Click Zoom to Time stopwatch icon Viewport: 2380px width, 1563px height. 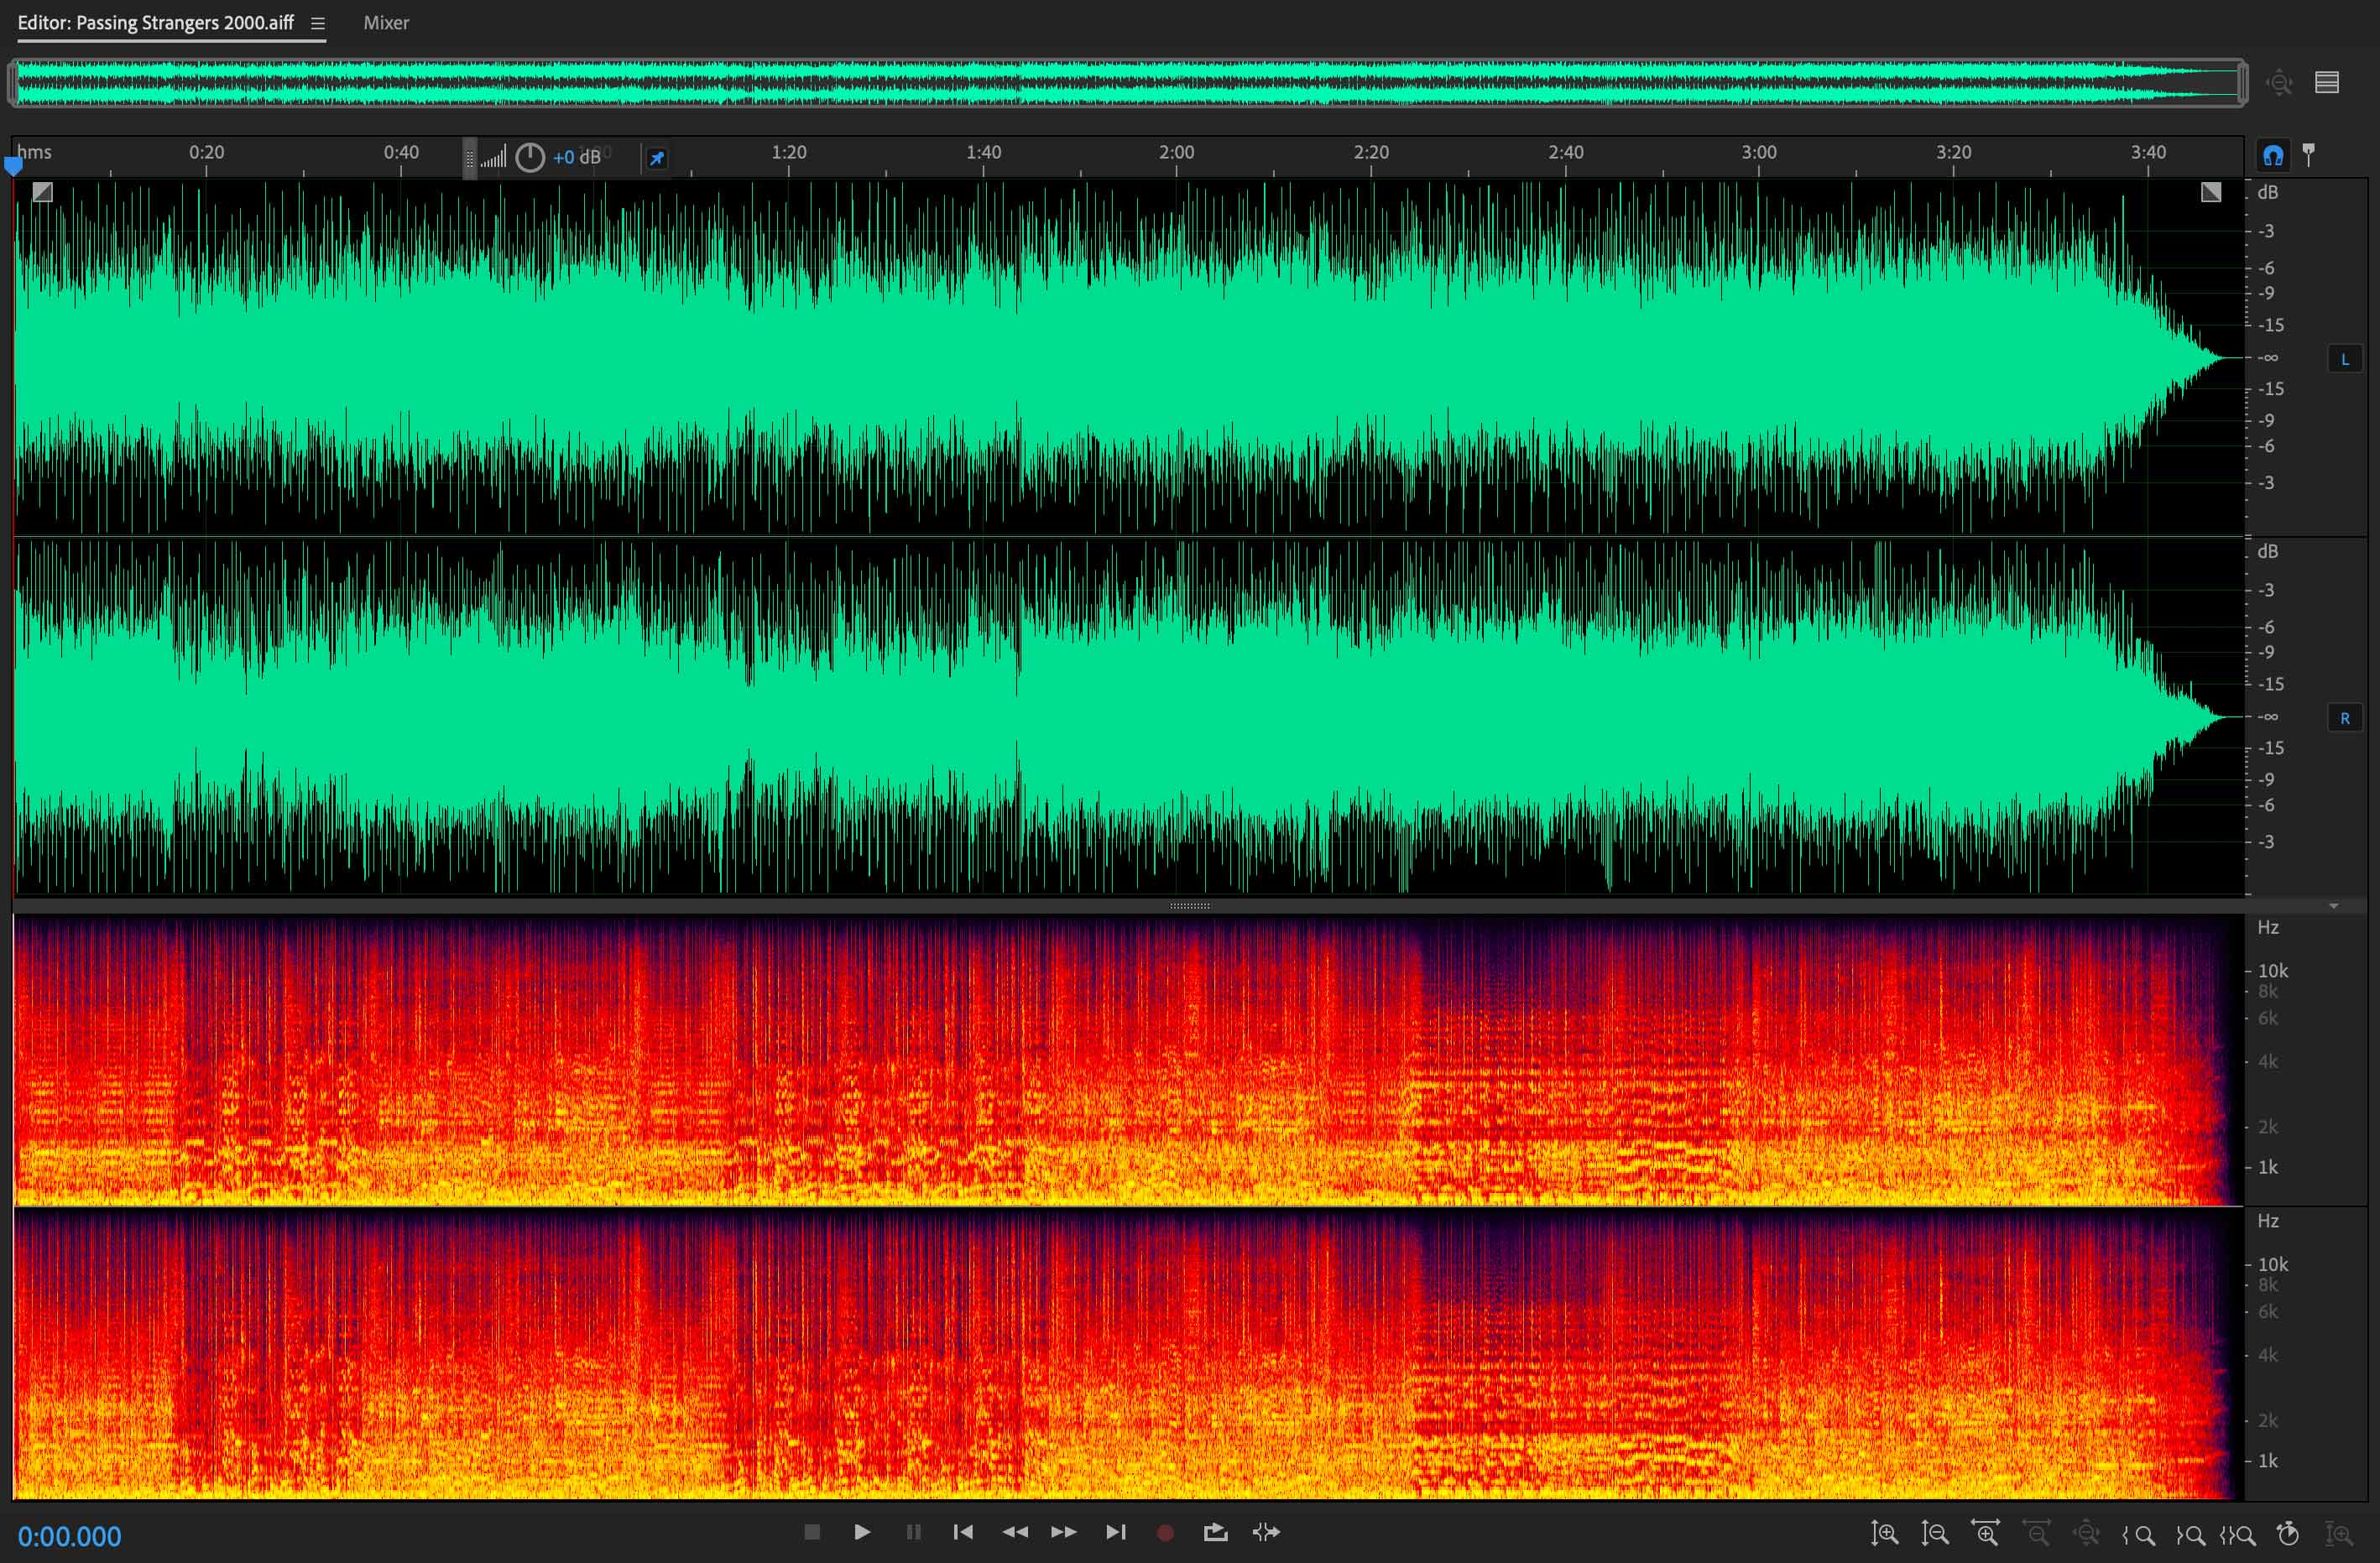coord(2288,1533)
